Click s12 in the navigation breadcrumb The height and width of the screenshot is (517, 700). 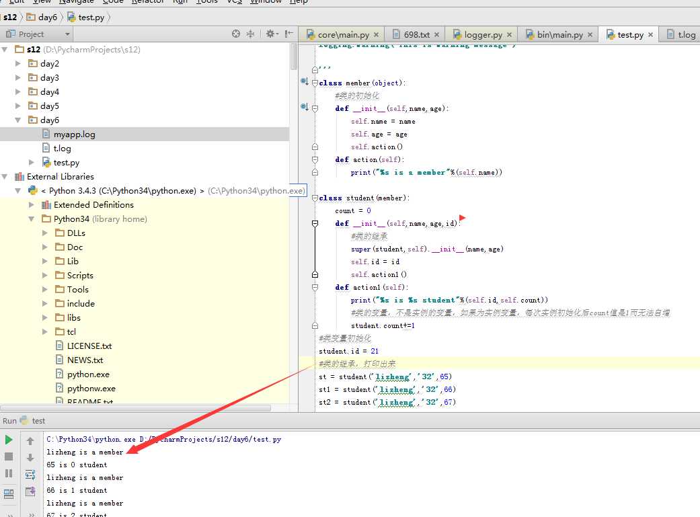10,17
